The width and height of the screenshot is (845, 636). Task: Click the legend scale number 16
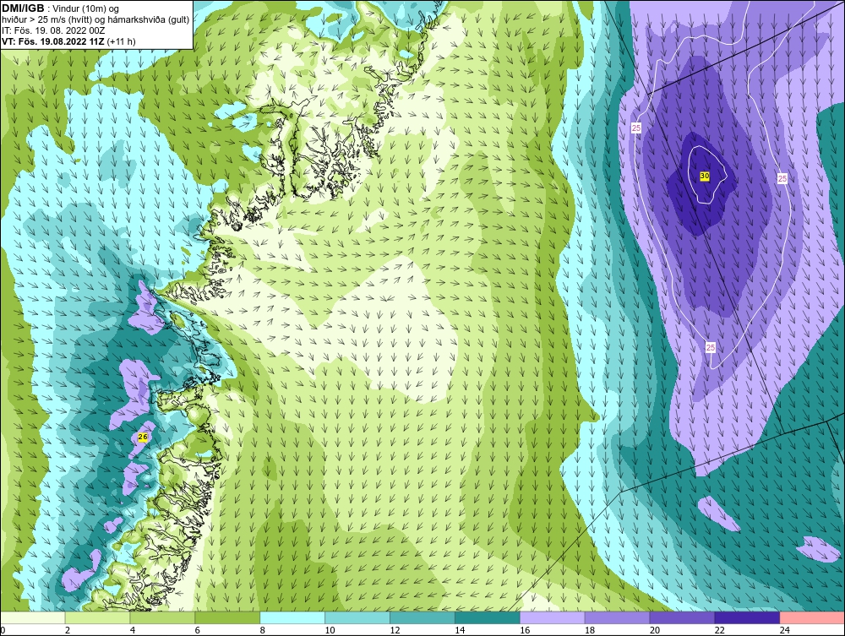coord(525,630)
